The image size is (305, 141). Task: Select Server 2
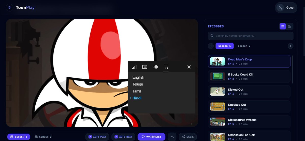[x=43, y=137]
